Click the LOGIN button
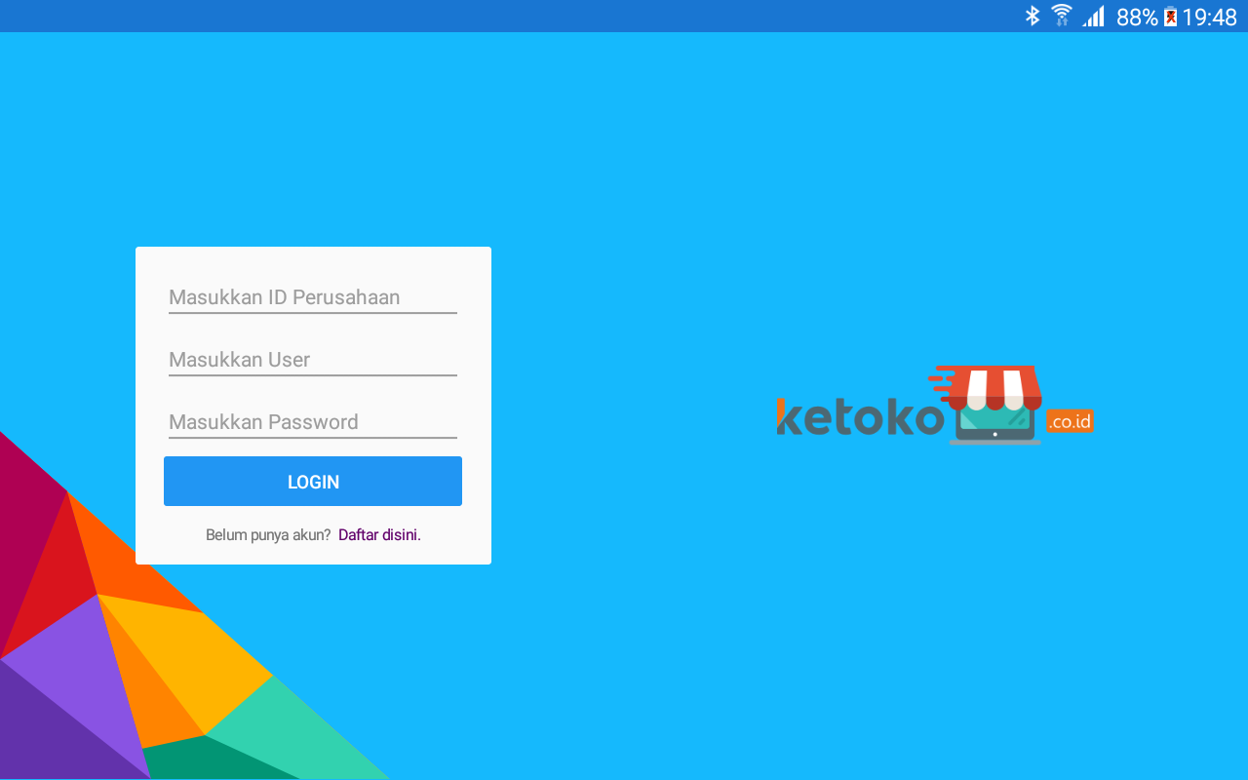 (313, 482)
